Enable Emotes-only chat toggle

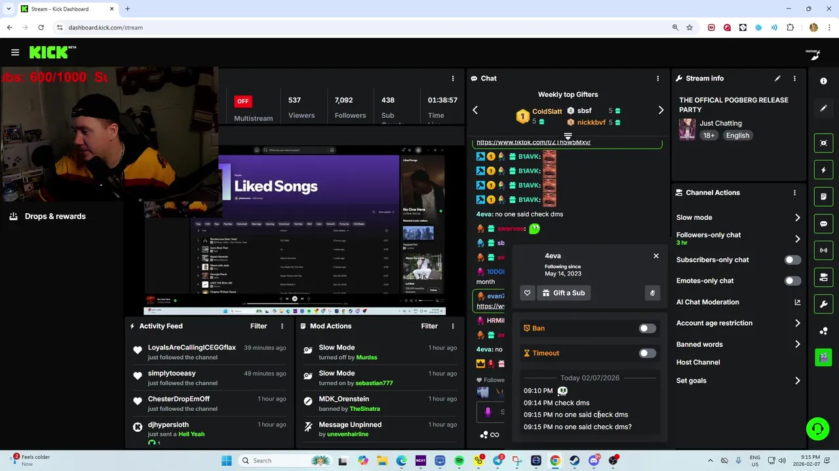coord(792,281)
